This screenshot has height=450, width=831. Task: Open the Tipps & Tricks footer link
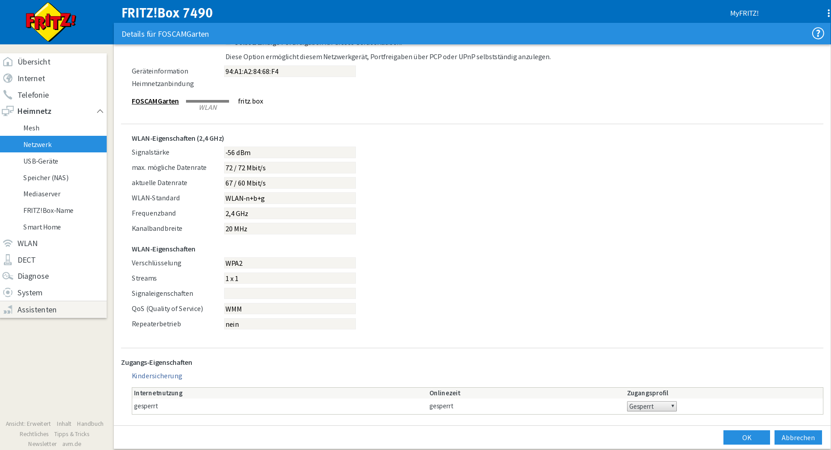pyautogui.click(x=72, y=434)
